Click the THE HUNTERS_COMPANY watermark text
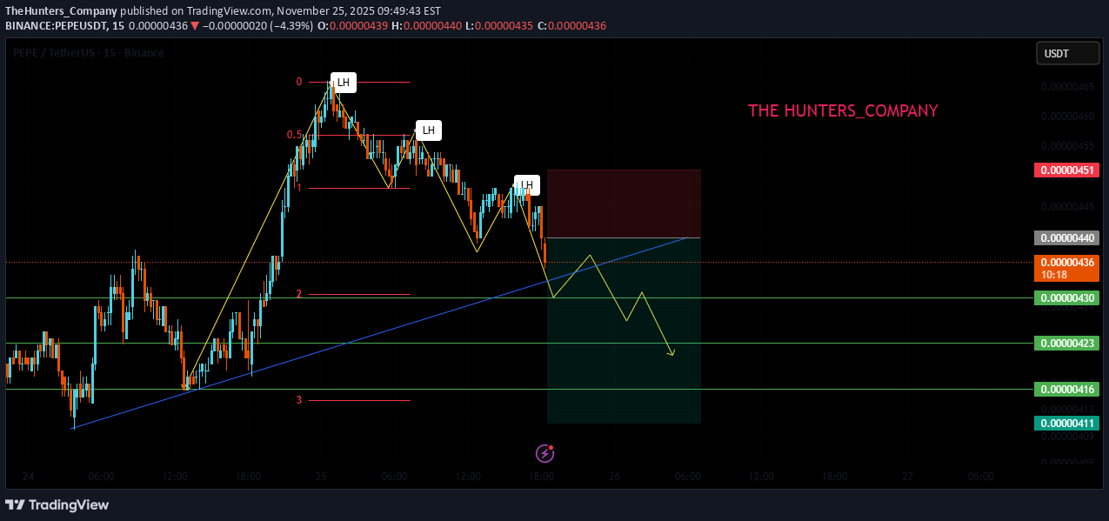 coord(842,110)
